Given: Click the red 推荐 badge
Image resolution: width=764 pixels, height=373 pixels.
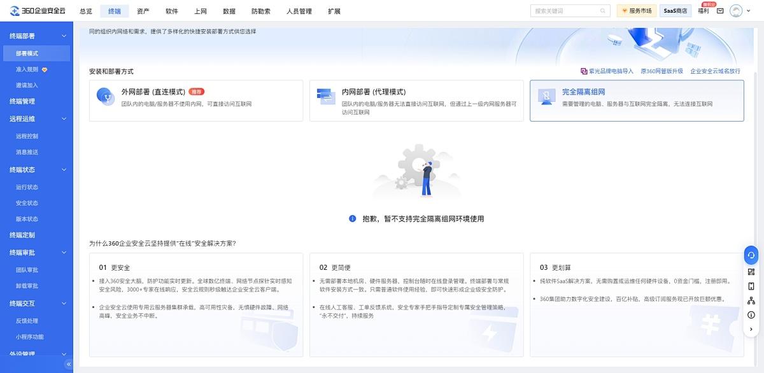Looking at the screenshot, I should pyautogui.click(x=196, y=92).
